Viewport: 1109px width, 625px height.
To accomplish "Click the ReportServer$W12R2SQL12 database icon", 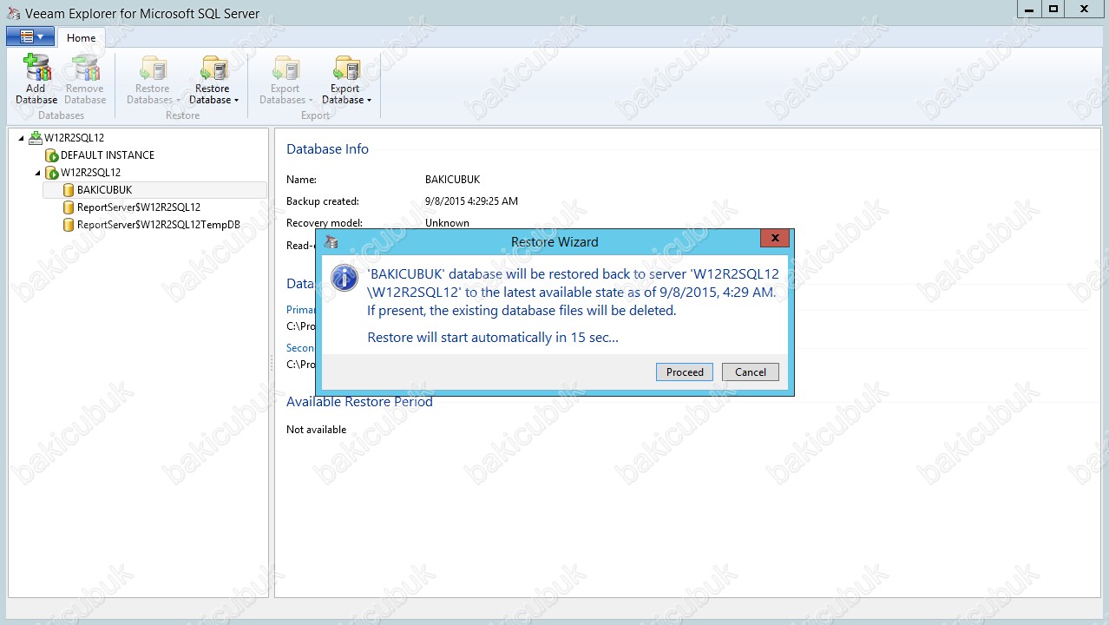I will pos(69,207).
